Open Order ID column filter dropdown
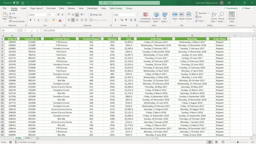256x144 pixels. (18, 39)
